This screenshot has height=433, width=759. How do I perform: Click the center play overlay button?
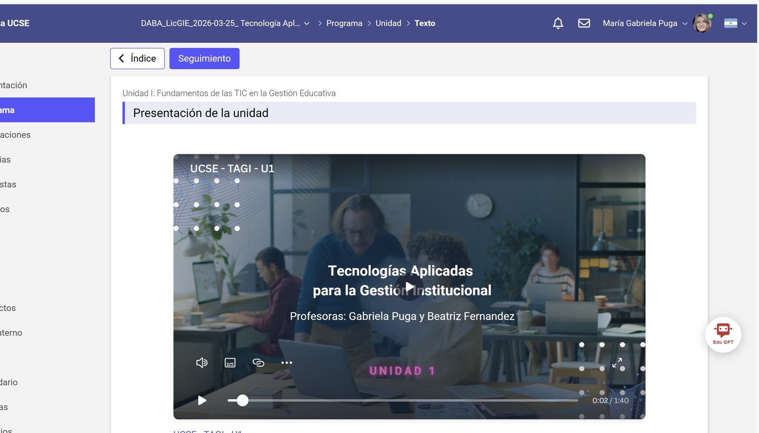pyautogui.click(x=409, y=286)
